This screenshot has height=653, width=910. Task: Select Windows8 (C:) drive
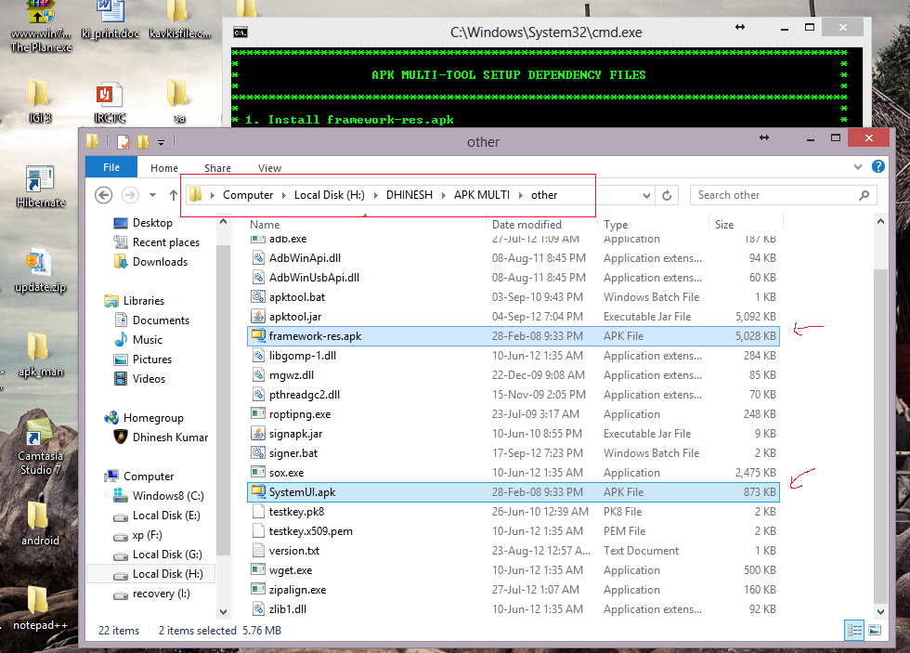(168, 496)
